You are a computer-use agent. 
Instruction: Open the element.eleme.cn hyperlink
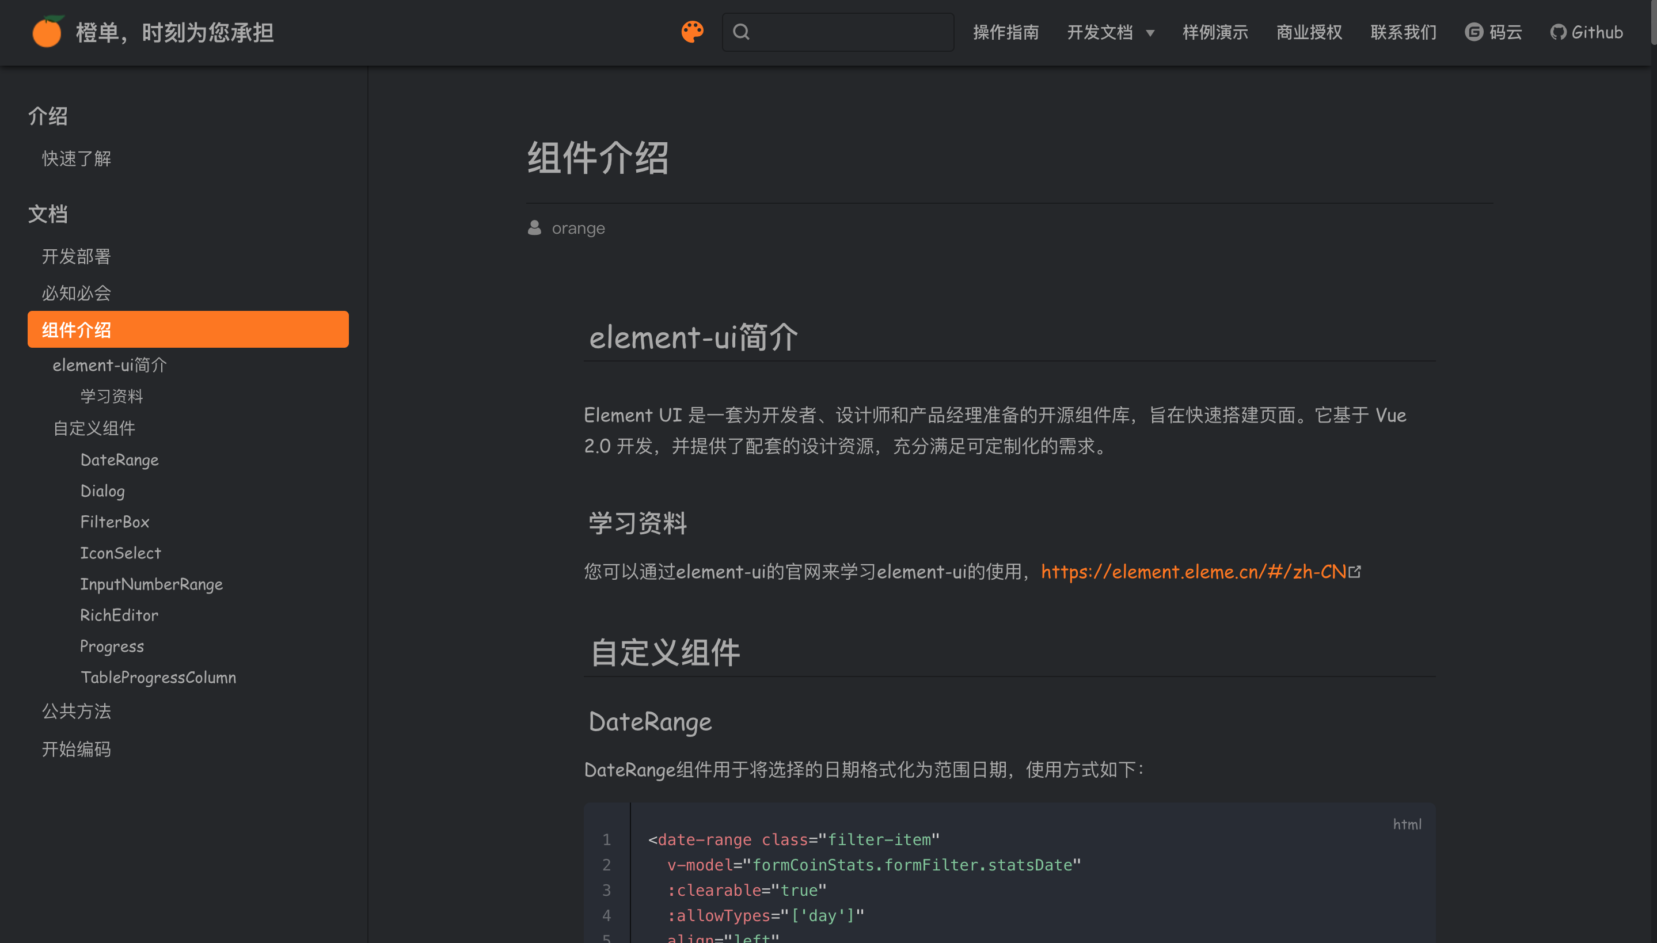point(1194,571)
